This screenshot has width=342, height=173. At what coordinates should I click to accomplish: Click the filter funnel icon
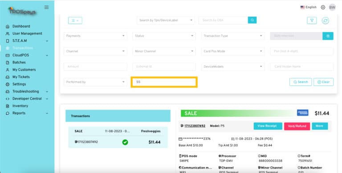click(312, 20)
